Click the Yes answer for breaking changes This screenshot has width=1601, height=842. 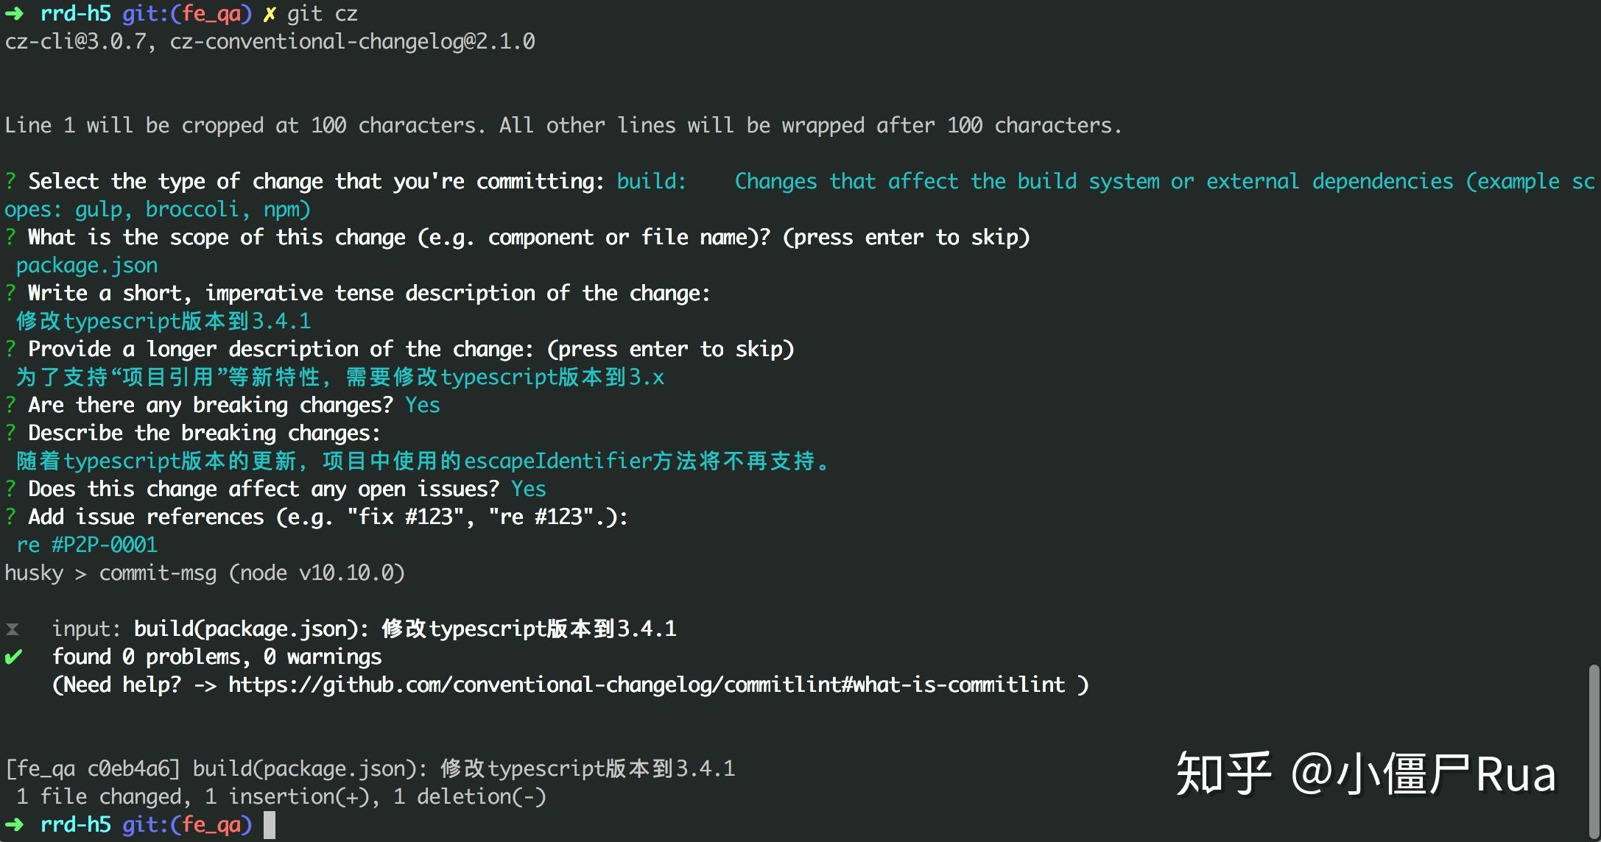pos(423,405)
